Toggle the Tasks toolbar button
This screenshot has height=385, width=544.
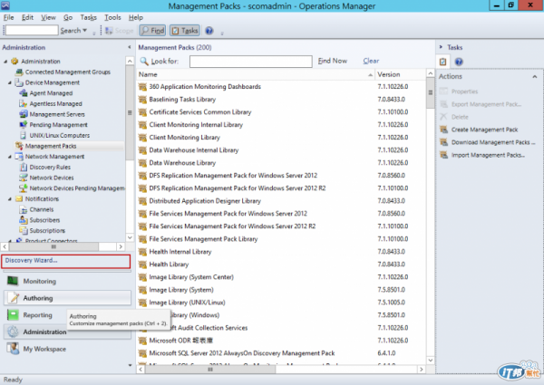coord(185,31)
